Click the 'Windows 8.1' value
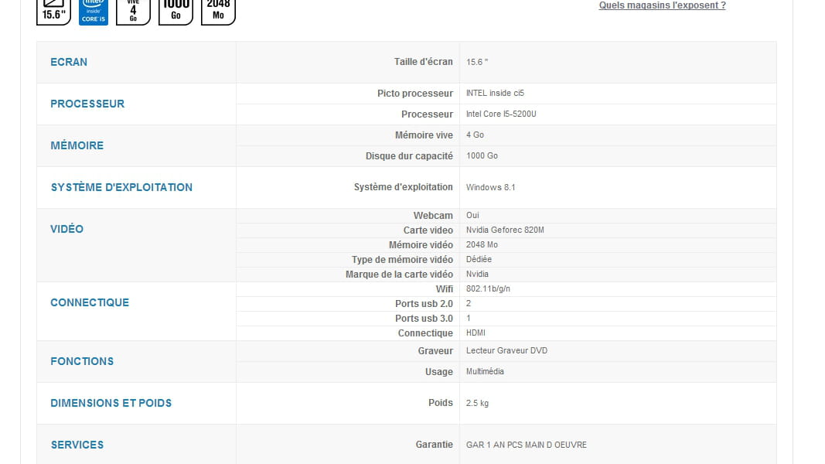The width and height of the screenshot is (825, 464). tap(491, 187)
